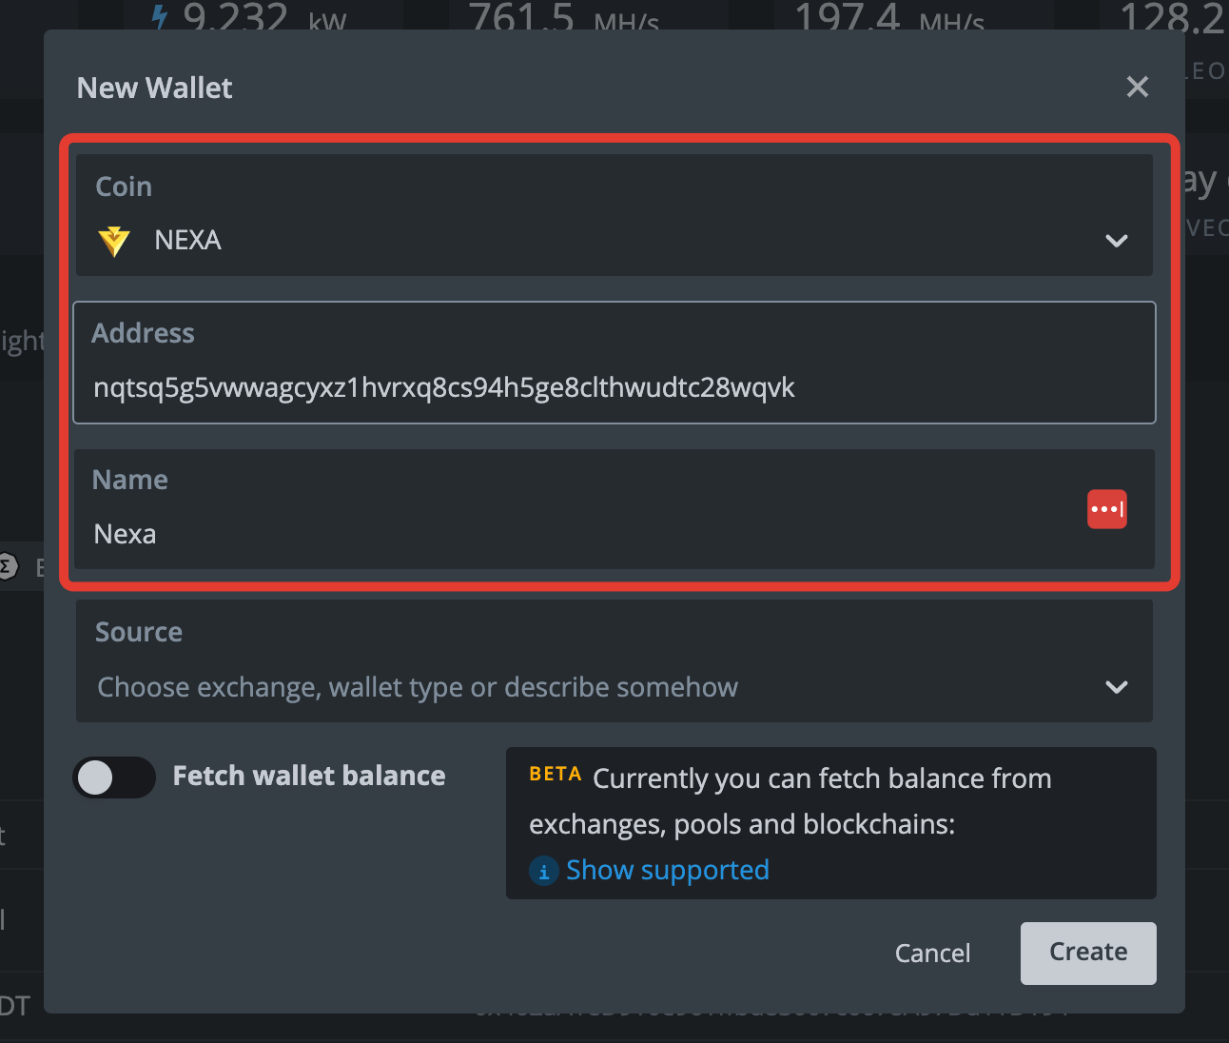
Task: Click the Coin dropdown chevron
Action: point(1117,241)
